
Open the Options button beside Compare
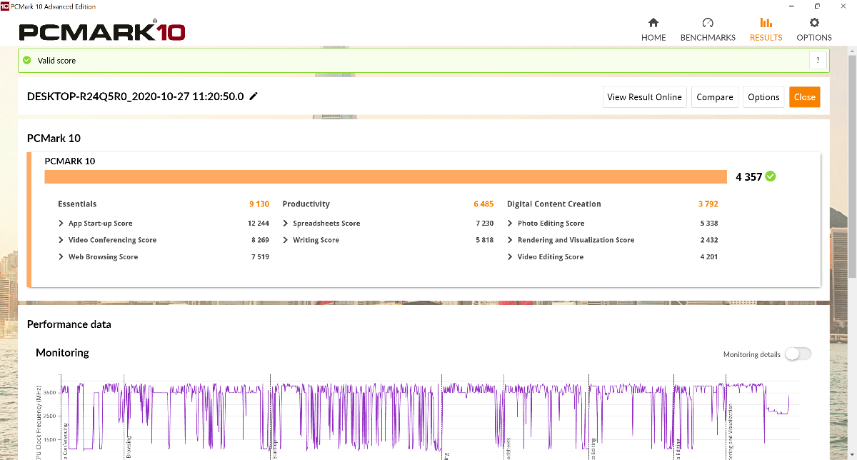click(x=763, y=97)
